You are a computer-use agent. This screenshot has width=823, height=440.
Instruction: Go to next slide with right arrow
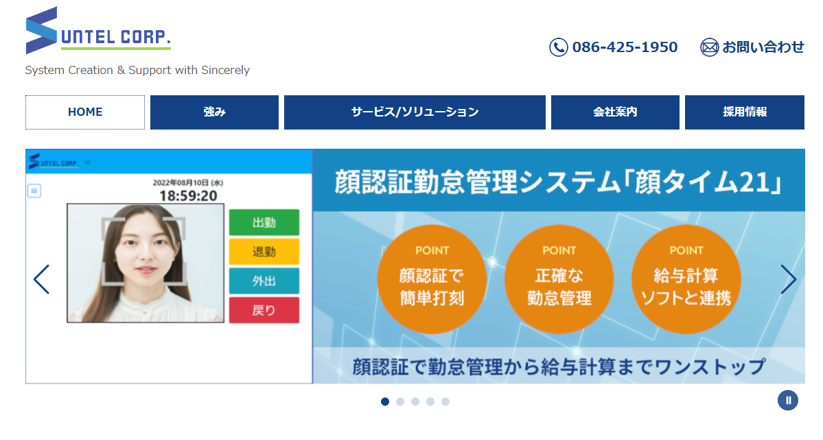tap(789, 279)
